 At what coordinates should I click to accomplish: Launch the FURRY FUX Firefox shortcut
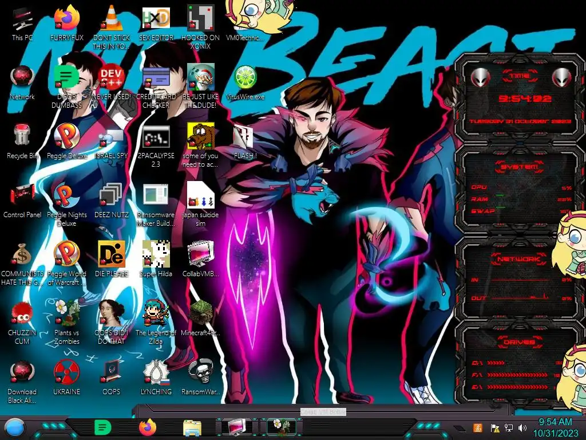point(66,19)
